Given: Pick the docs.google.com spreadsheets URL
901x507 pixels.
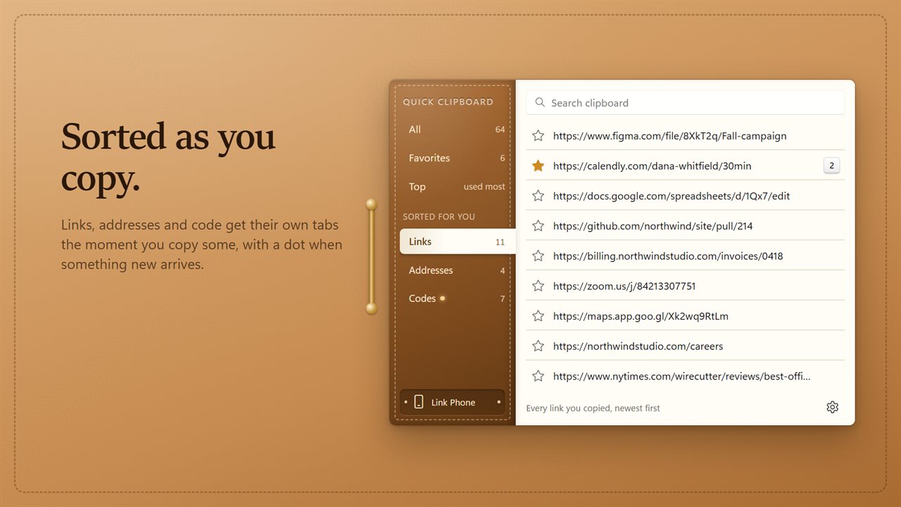Looking at the screenshot, I should (672, 196).
